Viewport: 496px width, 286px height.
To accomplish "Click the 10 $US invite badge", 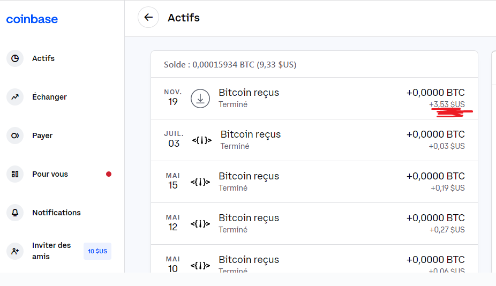I will click(x=97, y=251).
